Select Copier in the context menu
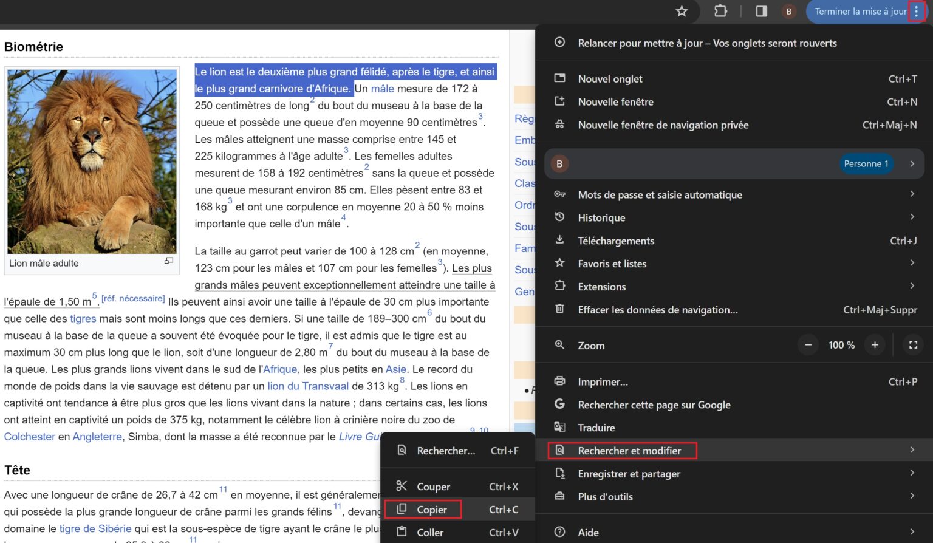 pos(432,509)
